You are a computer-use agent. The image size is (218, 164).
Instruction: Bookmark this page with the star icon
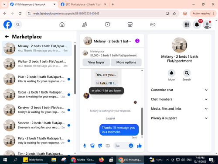(174, 14)
